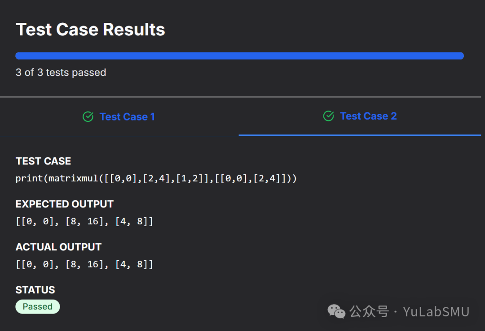The height and width of the screenshot is (331, 485).
Task: Switch to the Test Case 1 tab
Action: (x=127, y=117)
